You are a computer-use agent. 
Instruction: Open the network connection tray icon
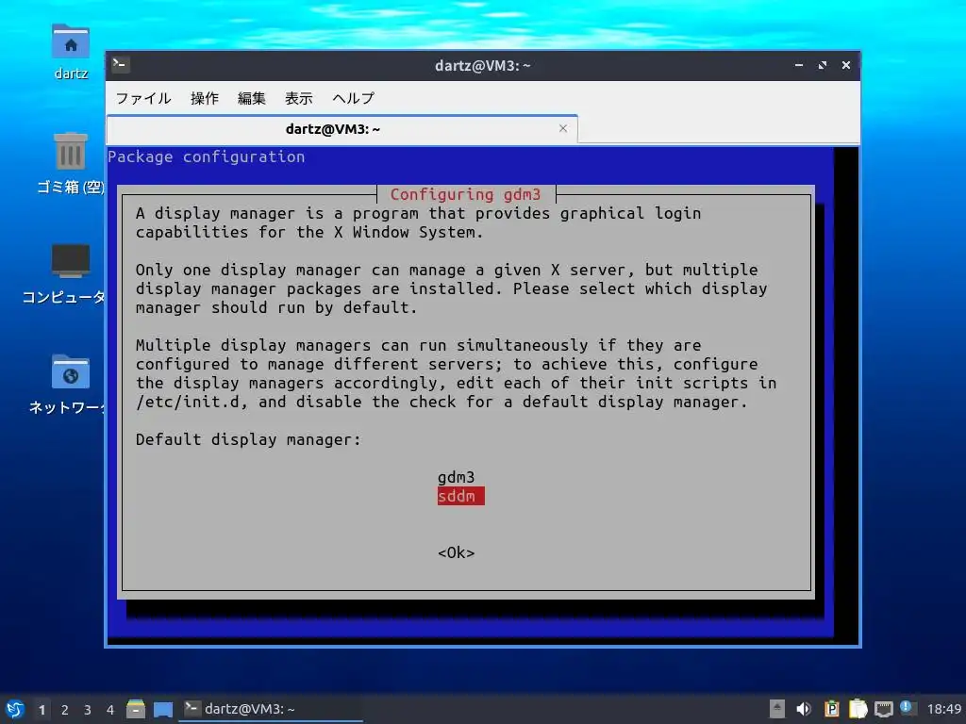pos(884,709)
